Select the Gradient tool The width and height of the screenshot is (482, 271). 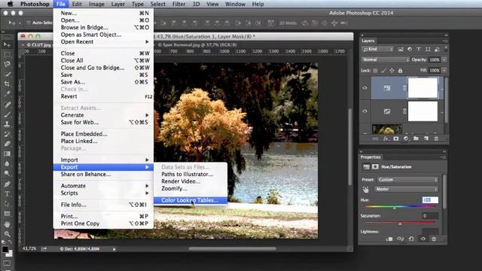click(x=7, y=154)
